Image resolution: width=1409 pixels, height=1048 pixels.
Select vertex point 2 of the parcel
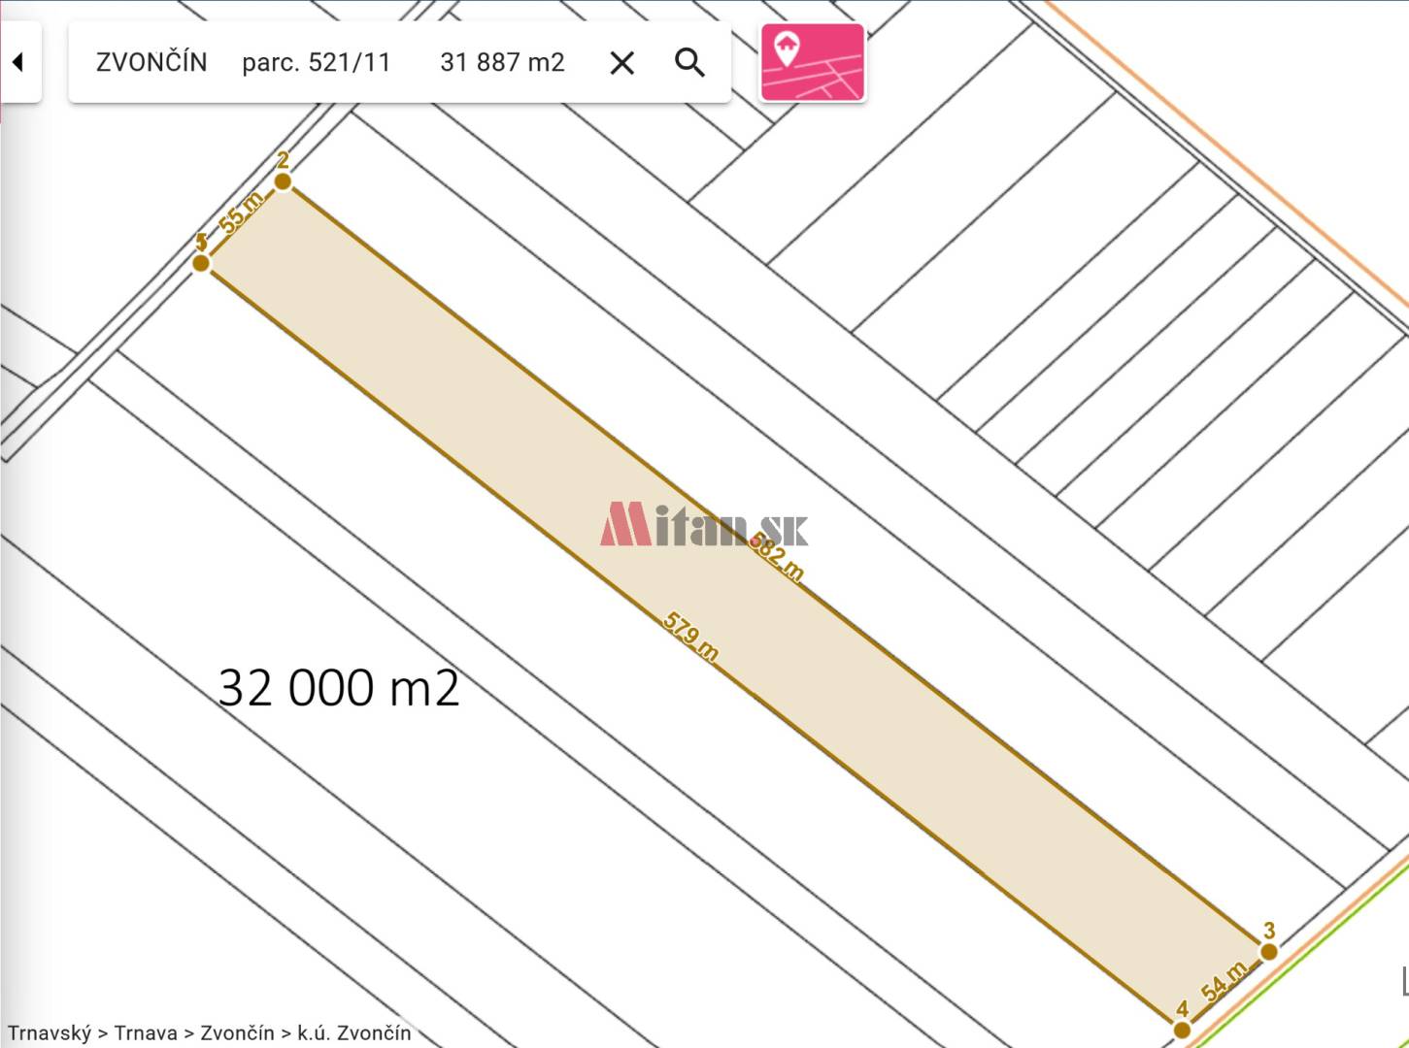pos(283,181)
